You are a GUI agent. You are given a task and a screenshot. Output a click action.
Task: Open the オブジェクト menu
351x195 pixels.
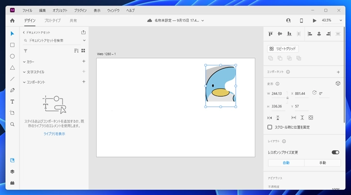pyautogui.click(x=60, y=10)
